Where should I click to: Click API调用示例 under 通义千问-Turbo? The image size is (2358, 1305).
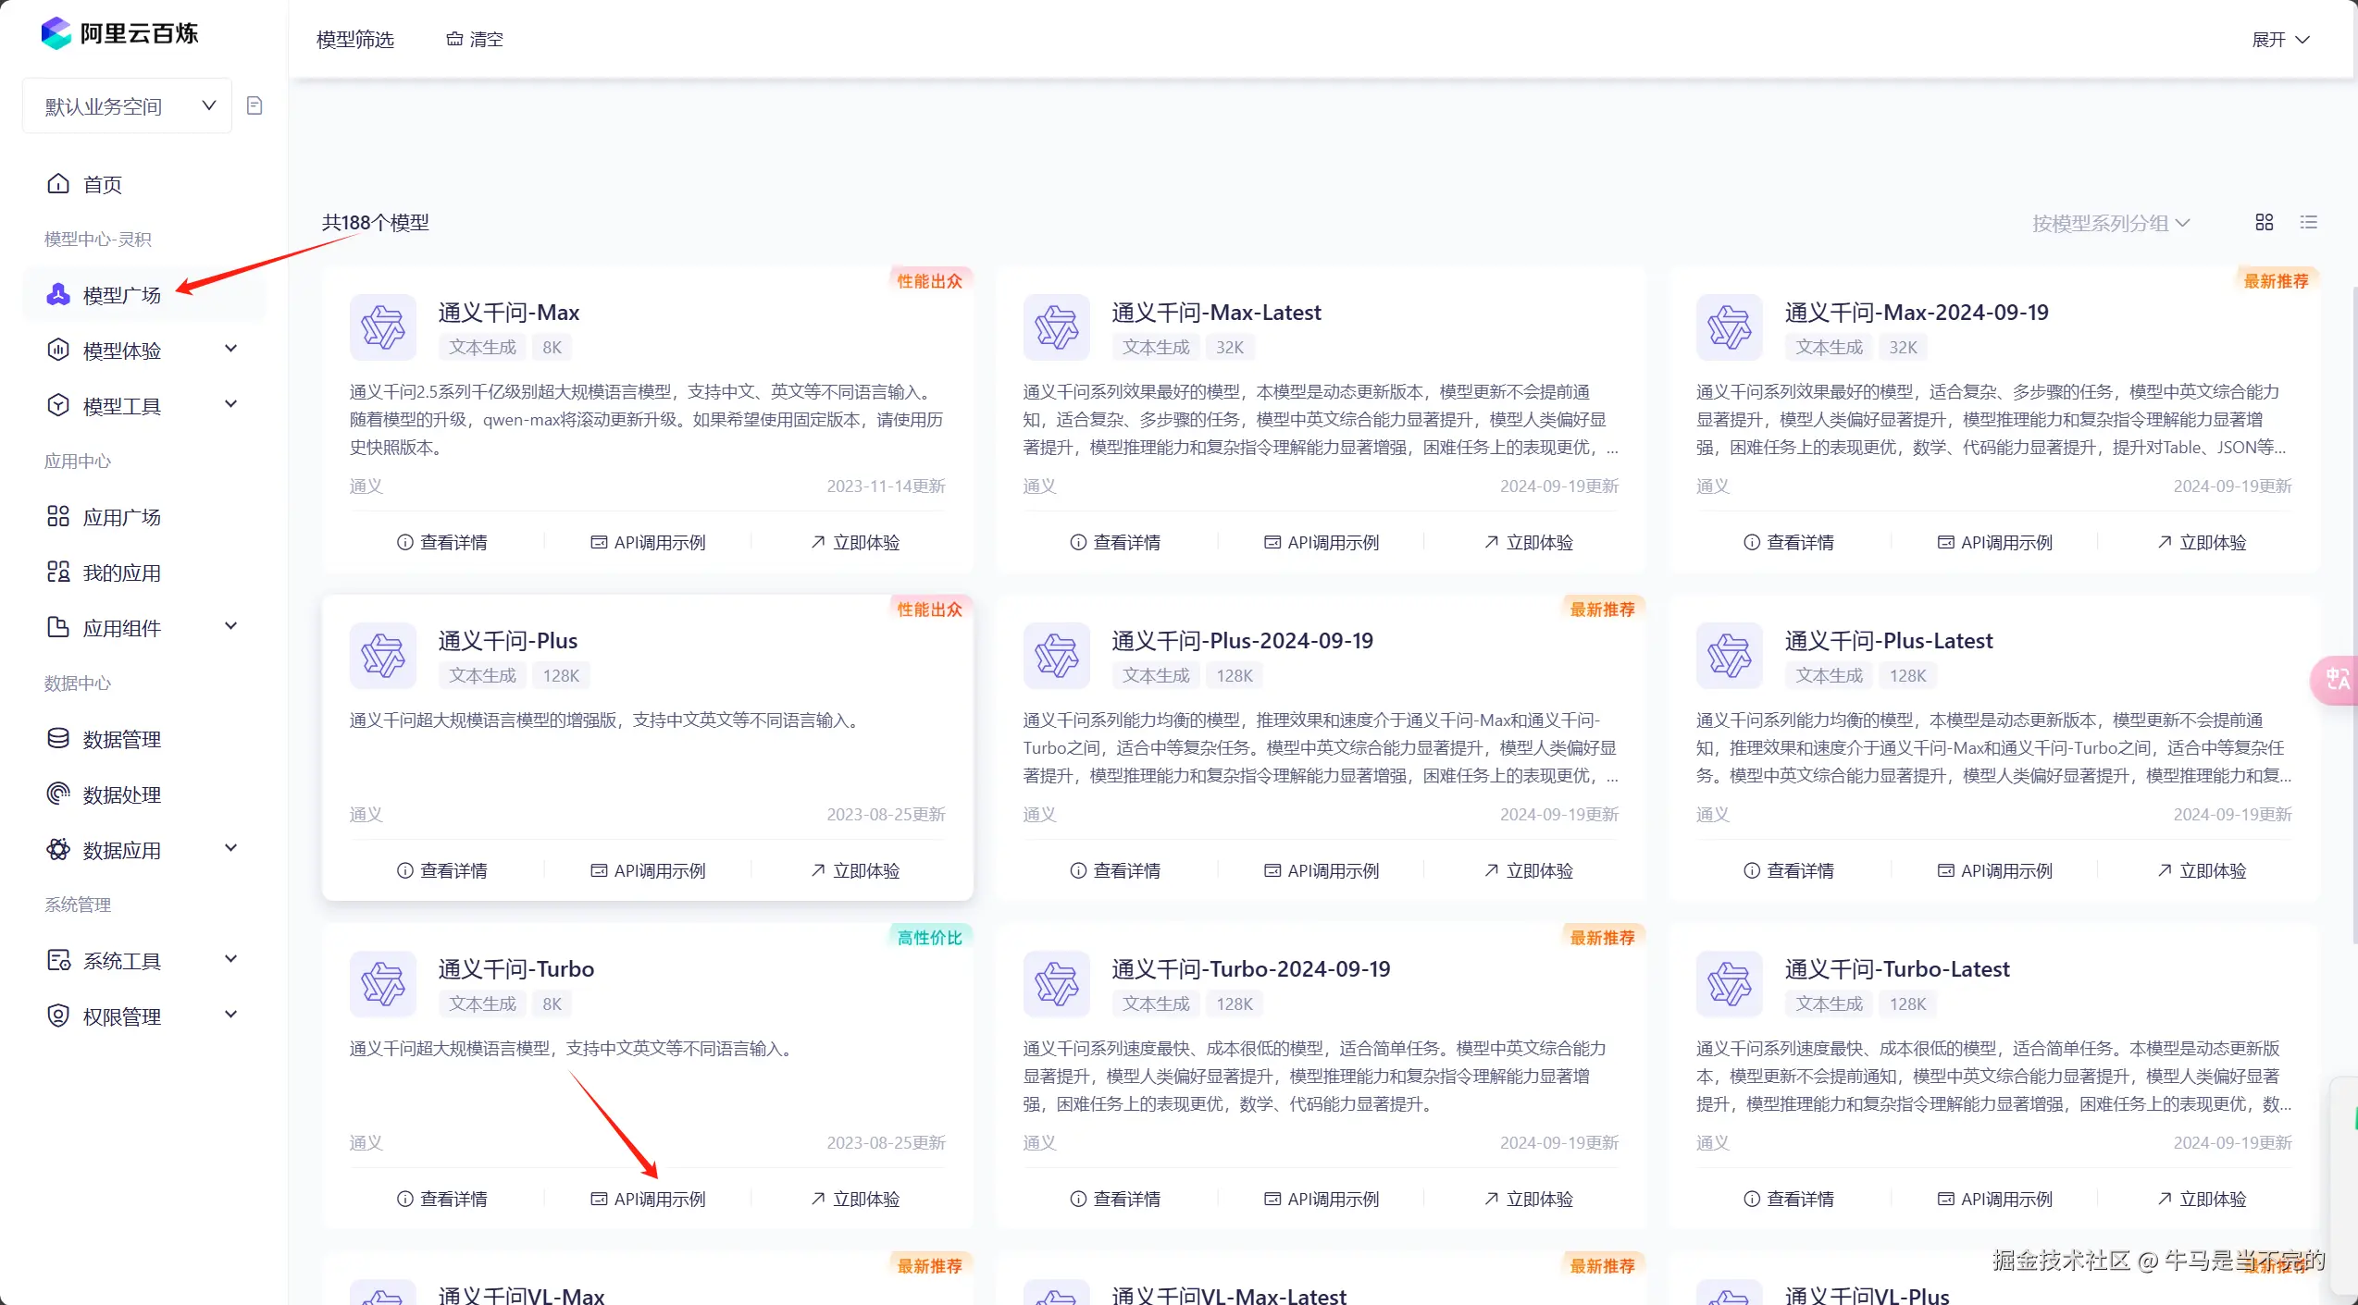click(x=648, y=1199)
